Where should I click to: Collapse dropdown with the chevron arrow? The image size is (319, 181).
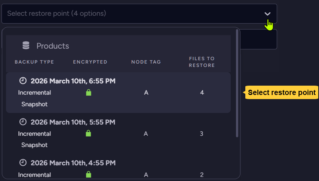tap(267, 14)
